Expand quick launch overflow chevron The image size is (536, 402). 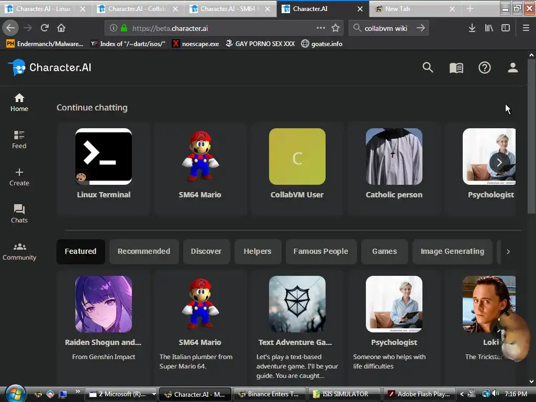click(x=77, y=392)
